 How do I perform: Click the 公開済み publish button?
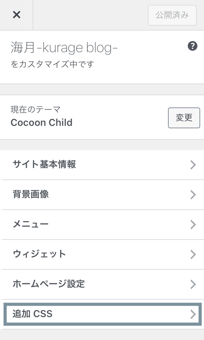click(x=172, y=15)
